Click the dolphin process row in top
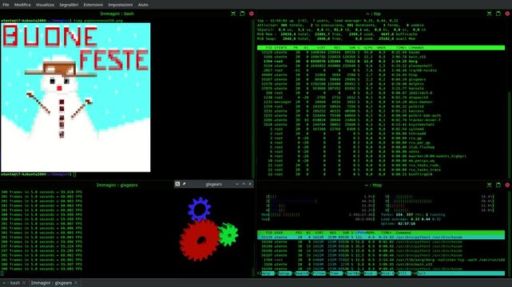 click(x=381, y=84)
